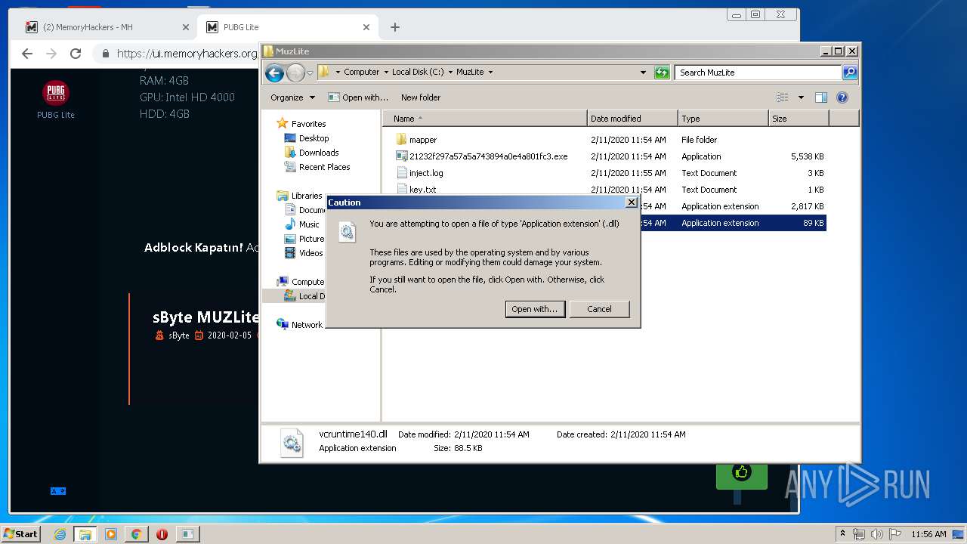Click sByte author link on webpage
967x544 pixels.
point(179,335)
